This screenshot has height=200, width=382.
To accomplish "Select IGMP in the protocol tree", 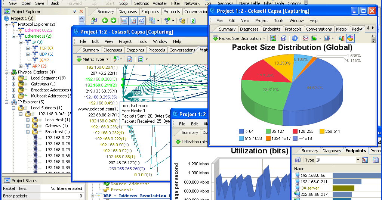I will point(44,60).
